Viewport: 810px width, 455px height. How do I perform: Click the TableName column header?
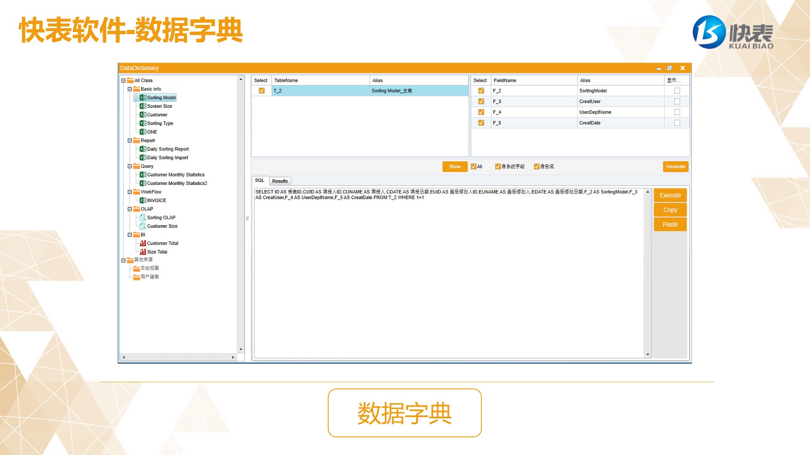(x=320, y=80)
